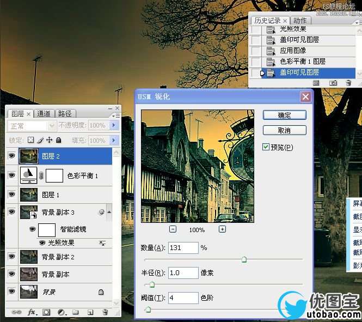Create a new adjustment layer from half-filled circle icon
The width and height of the screenshot is (362, 322).
coord(61,312)
